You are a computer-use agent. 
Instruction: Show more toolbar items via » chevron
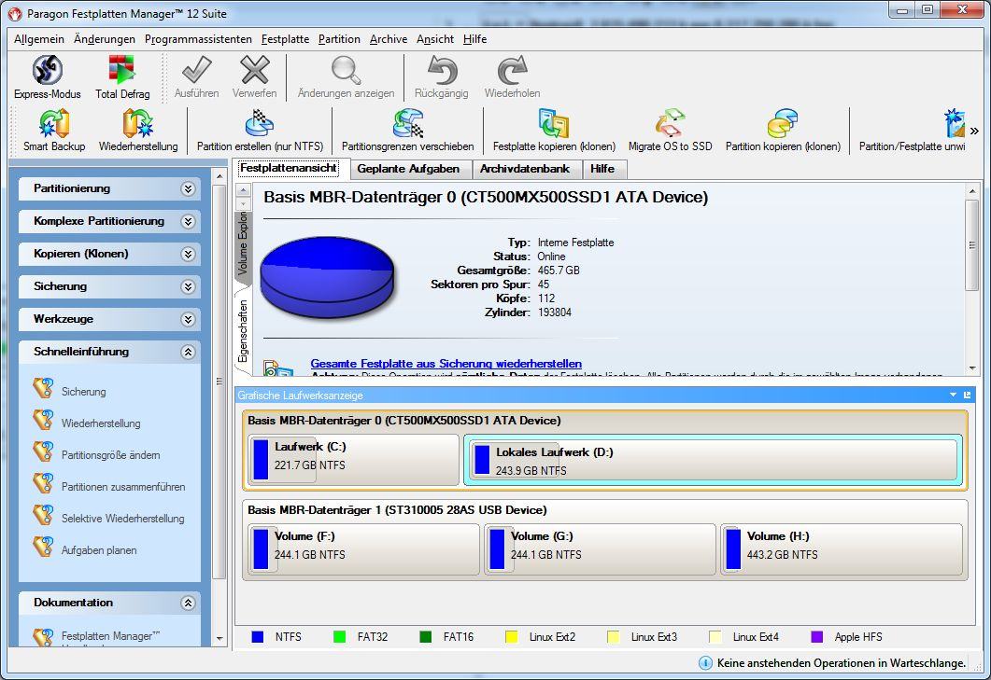pos(974,132)
